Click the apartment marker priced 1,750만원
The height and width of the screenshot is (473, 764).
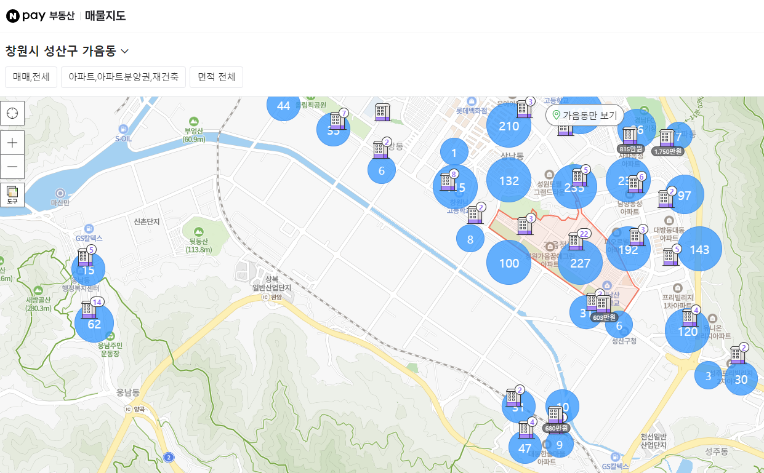[x=667, y=142]
